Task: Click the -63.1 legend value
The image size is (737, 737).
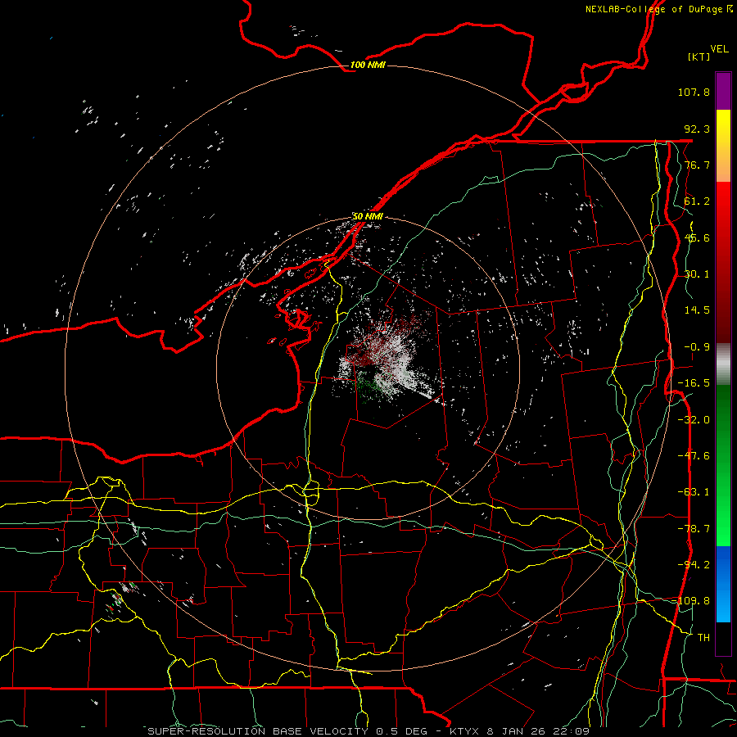Action: [694, 492]
